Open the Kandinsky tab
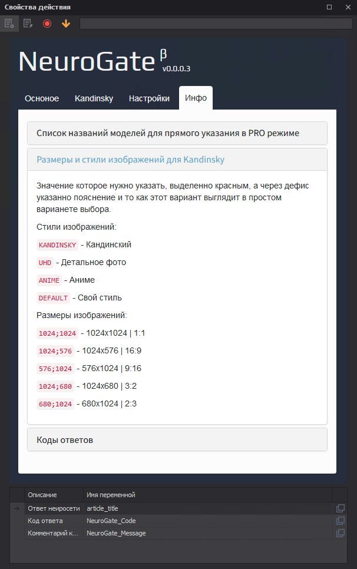Viewport: 357px width, 569px height. pyautogui.click(x=94, y=98)
